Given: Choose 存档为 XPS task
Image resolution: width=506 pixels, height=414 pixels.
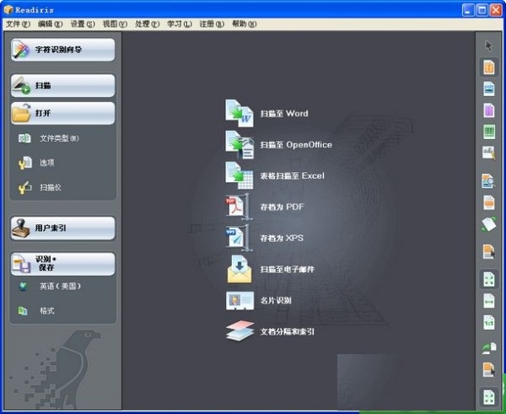Looking at the screenshot, I should [264, 238].
